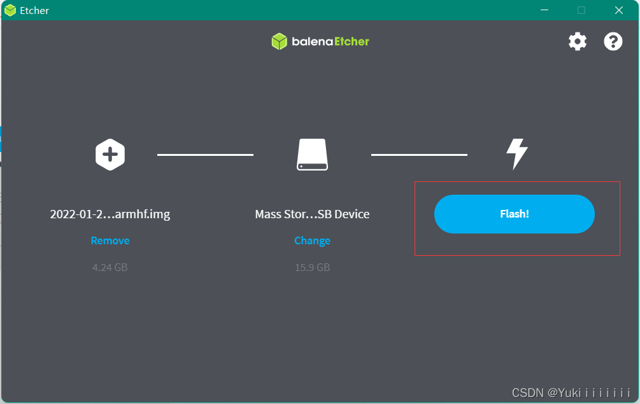Open the help question mark icon
This screenshot has width=640, height=404.
click(x=613, y=41)
